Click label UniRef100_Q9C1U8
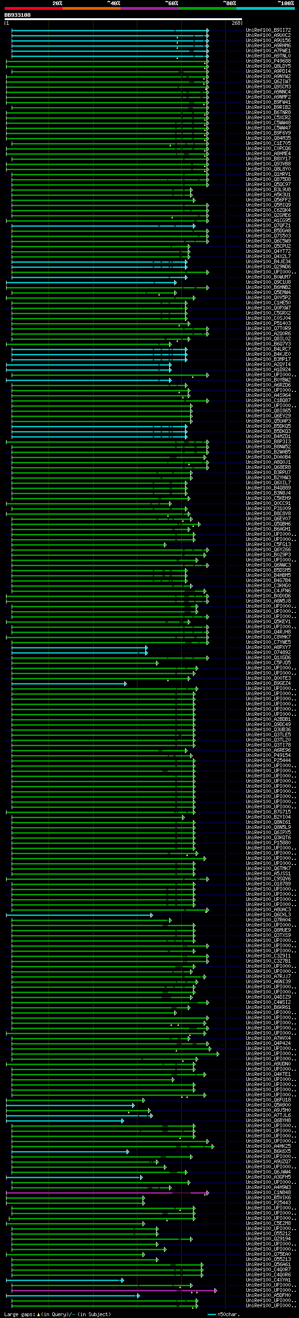This screenshot has height=1318, width=299. pyautogui.click(x=268, y=282)
